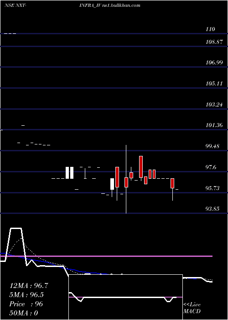This screenshot has width=228, height=320.
Task: Click the 97.6 price level label
Action: pos(212,167)
